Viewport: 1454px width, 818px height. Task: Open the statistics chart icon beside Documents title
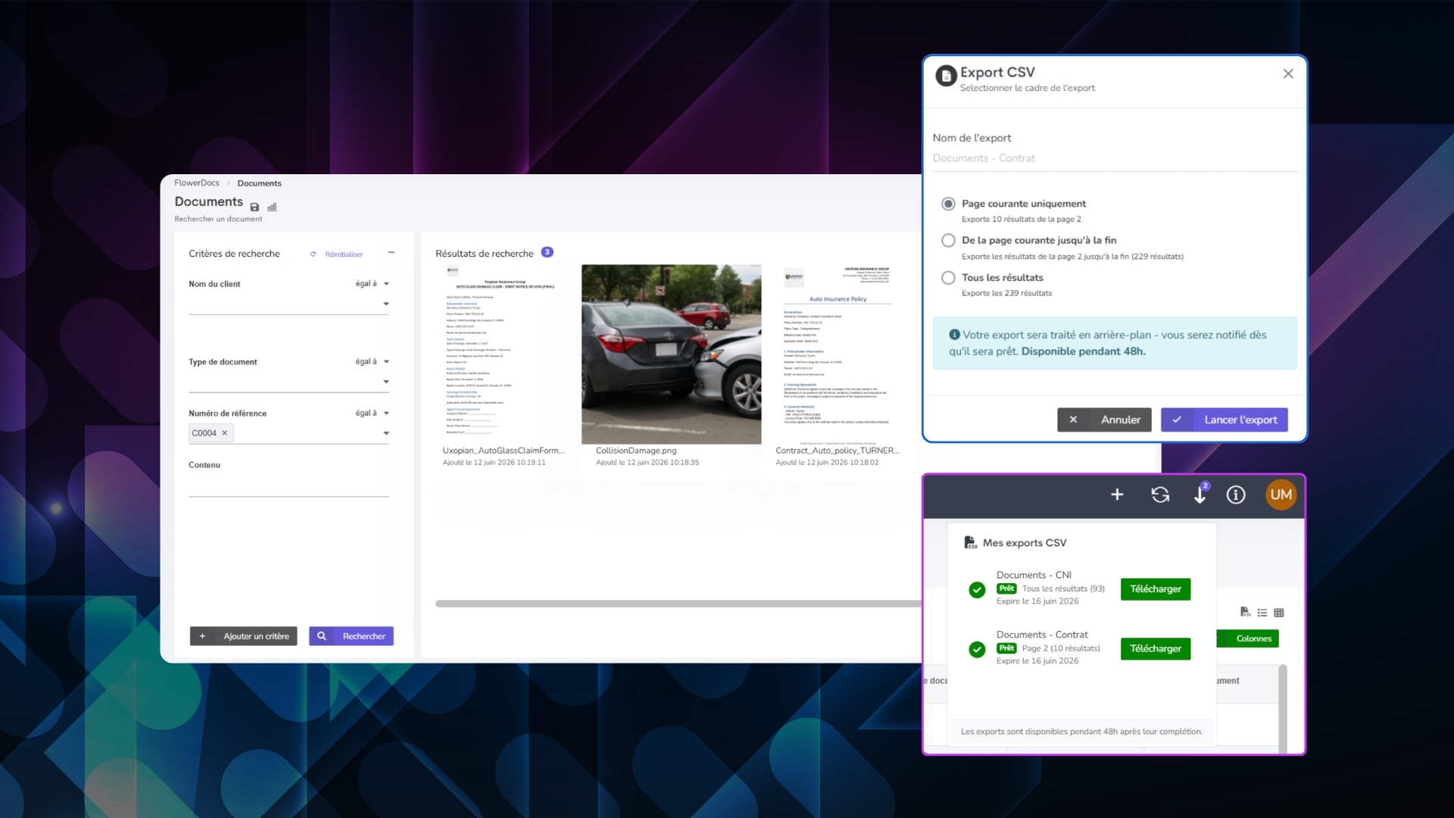[x=272, y=207]
